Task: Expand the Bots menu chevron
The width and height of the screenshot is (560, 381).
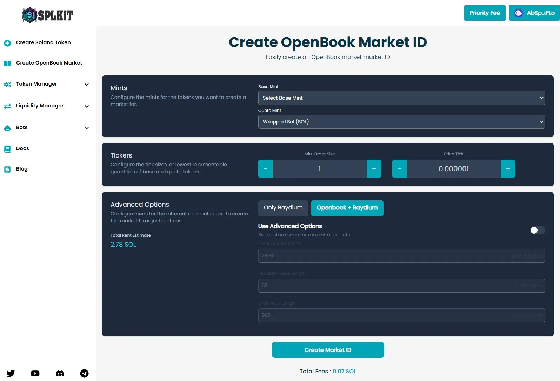Action: point(87,128)
